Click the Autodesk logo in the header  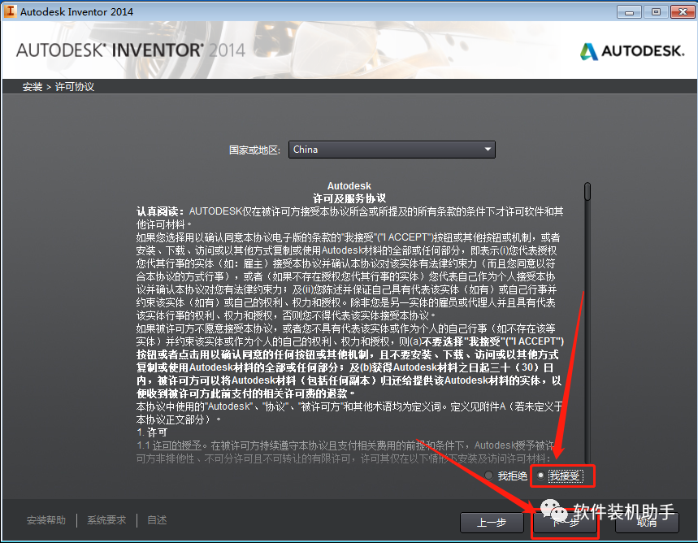pos(632,50)
